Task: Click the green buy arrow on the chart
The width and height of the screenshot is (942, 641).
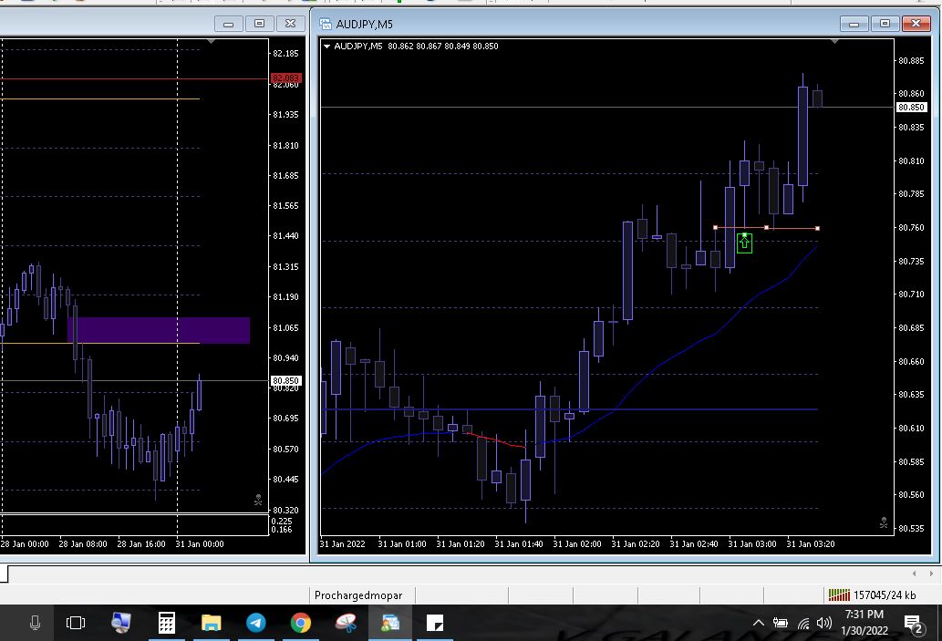Action: (x=744, y=243)
